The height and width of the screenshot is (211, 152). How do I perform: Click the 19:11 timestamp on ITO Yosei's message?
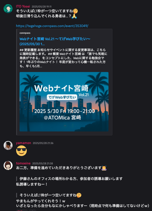(x=42, y=7)
